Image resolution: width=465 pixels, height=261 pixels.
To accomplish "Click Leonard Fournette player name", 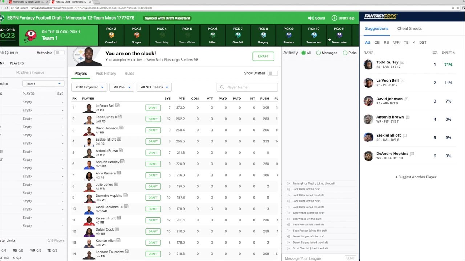I will point(110,252).
